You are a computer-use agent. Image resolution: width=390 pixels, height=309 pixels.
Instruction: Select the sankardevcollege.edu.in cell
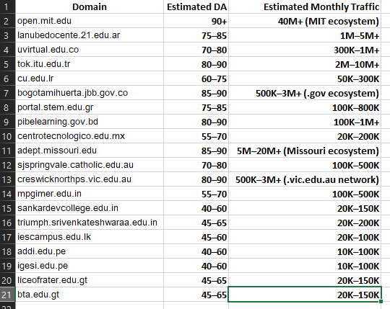point(90,208)
